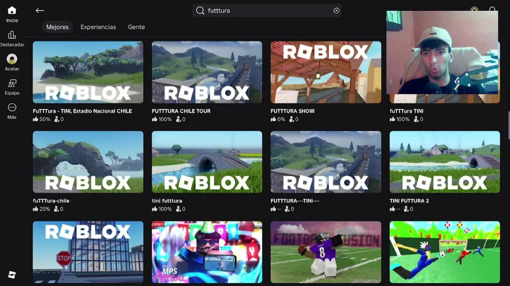Viewport: 510px width, 286px height.
Task: Open FUTTTURA SHOW thumbnail
Action: tap(326, 72)
